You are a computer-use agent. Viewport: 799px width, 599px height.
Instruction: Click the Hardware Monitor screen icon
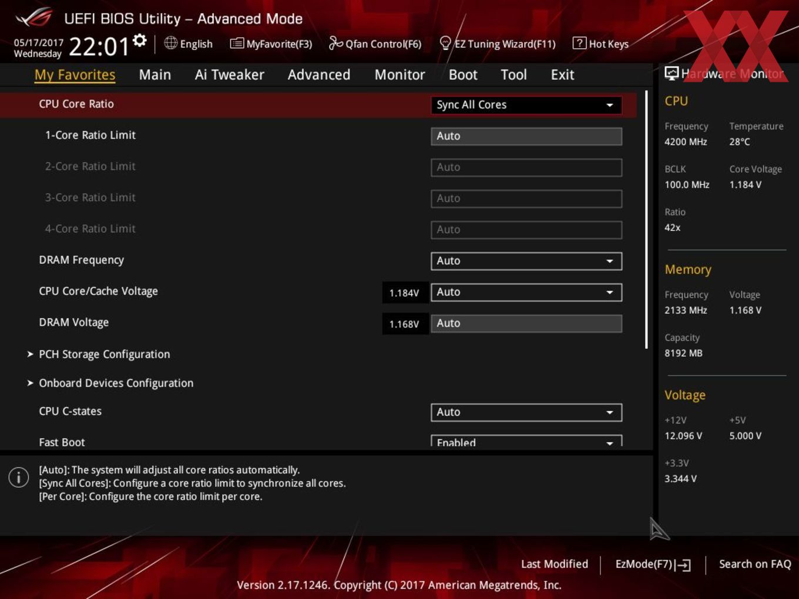tap(672, 73)
